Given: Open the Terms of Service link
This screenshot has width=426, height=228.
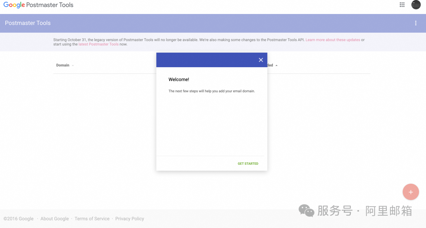Looking at the screenshot, I should (92, 219).
